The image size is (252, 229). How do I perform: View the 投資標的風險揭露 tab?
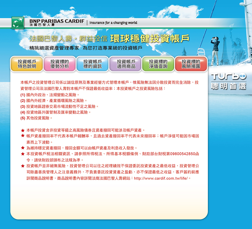pos(191,64)
